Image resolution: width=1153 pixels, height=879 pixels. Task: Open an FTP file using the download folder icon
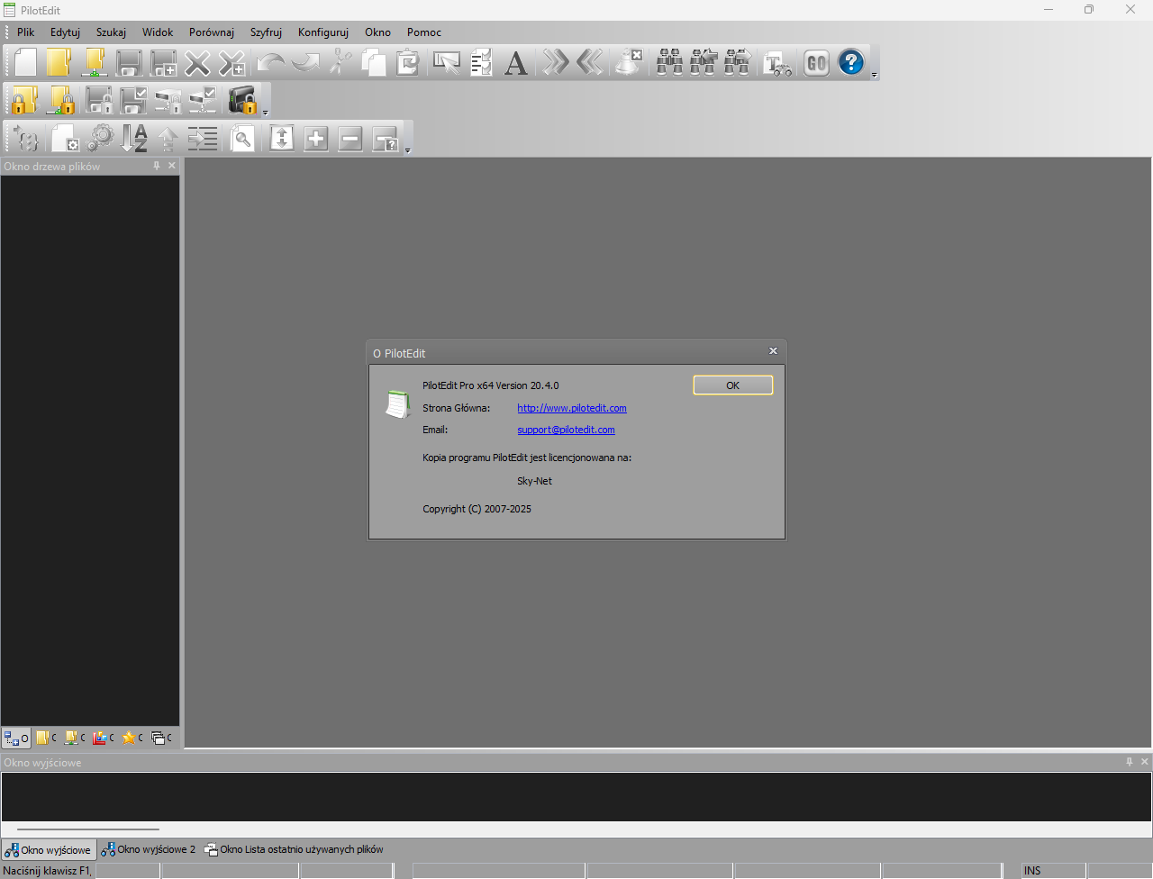click(x=94, y=62)
